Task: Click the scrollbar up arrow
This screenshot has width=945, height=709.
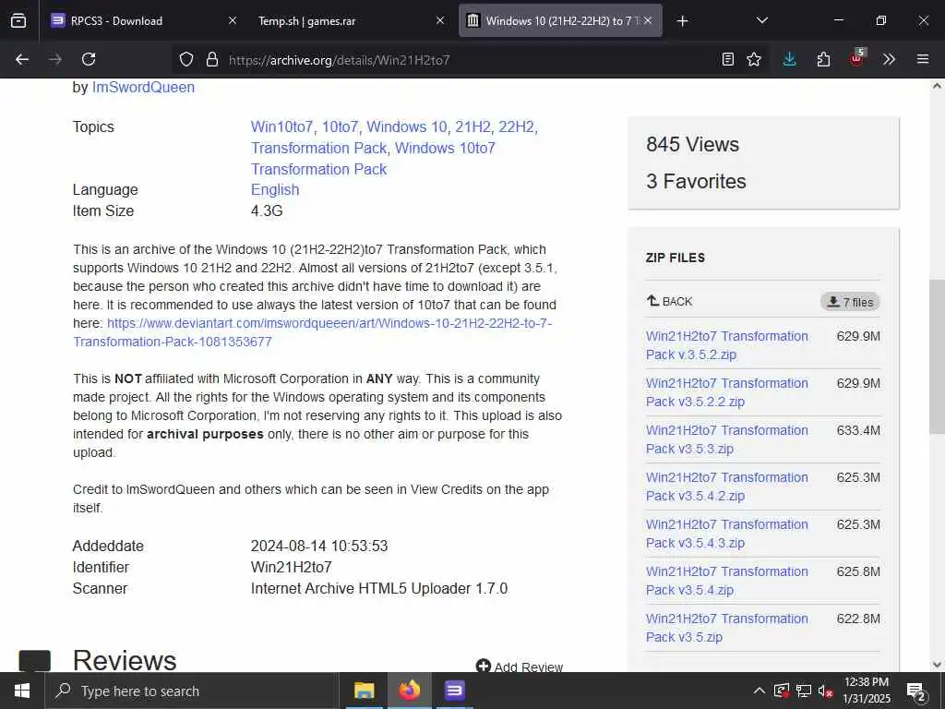Action: coord(937,86)
